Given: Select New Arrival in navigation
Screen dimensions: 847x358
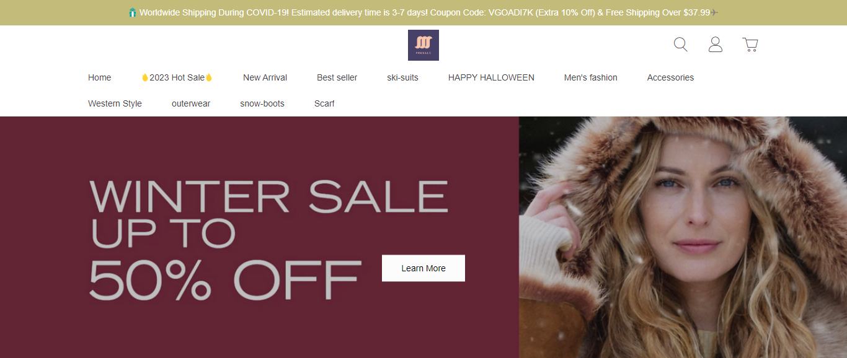Looking at the screenshot, I should 265,77.
